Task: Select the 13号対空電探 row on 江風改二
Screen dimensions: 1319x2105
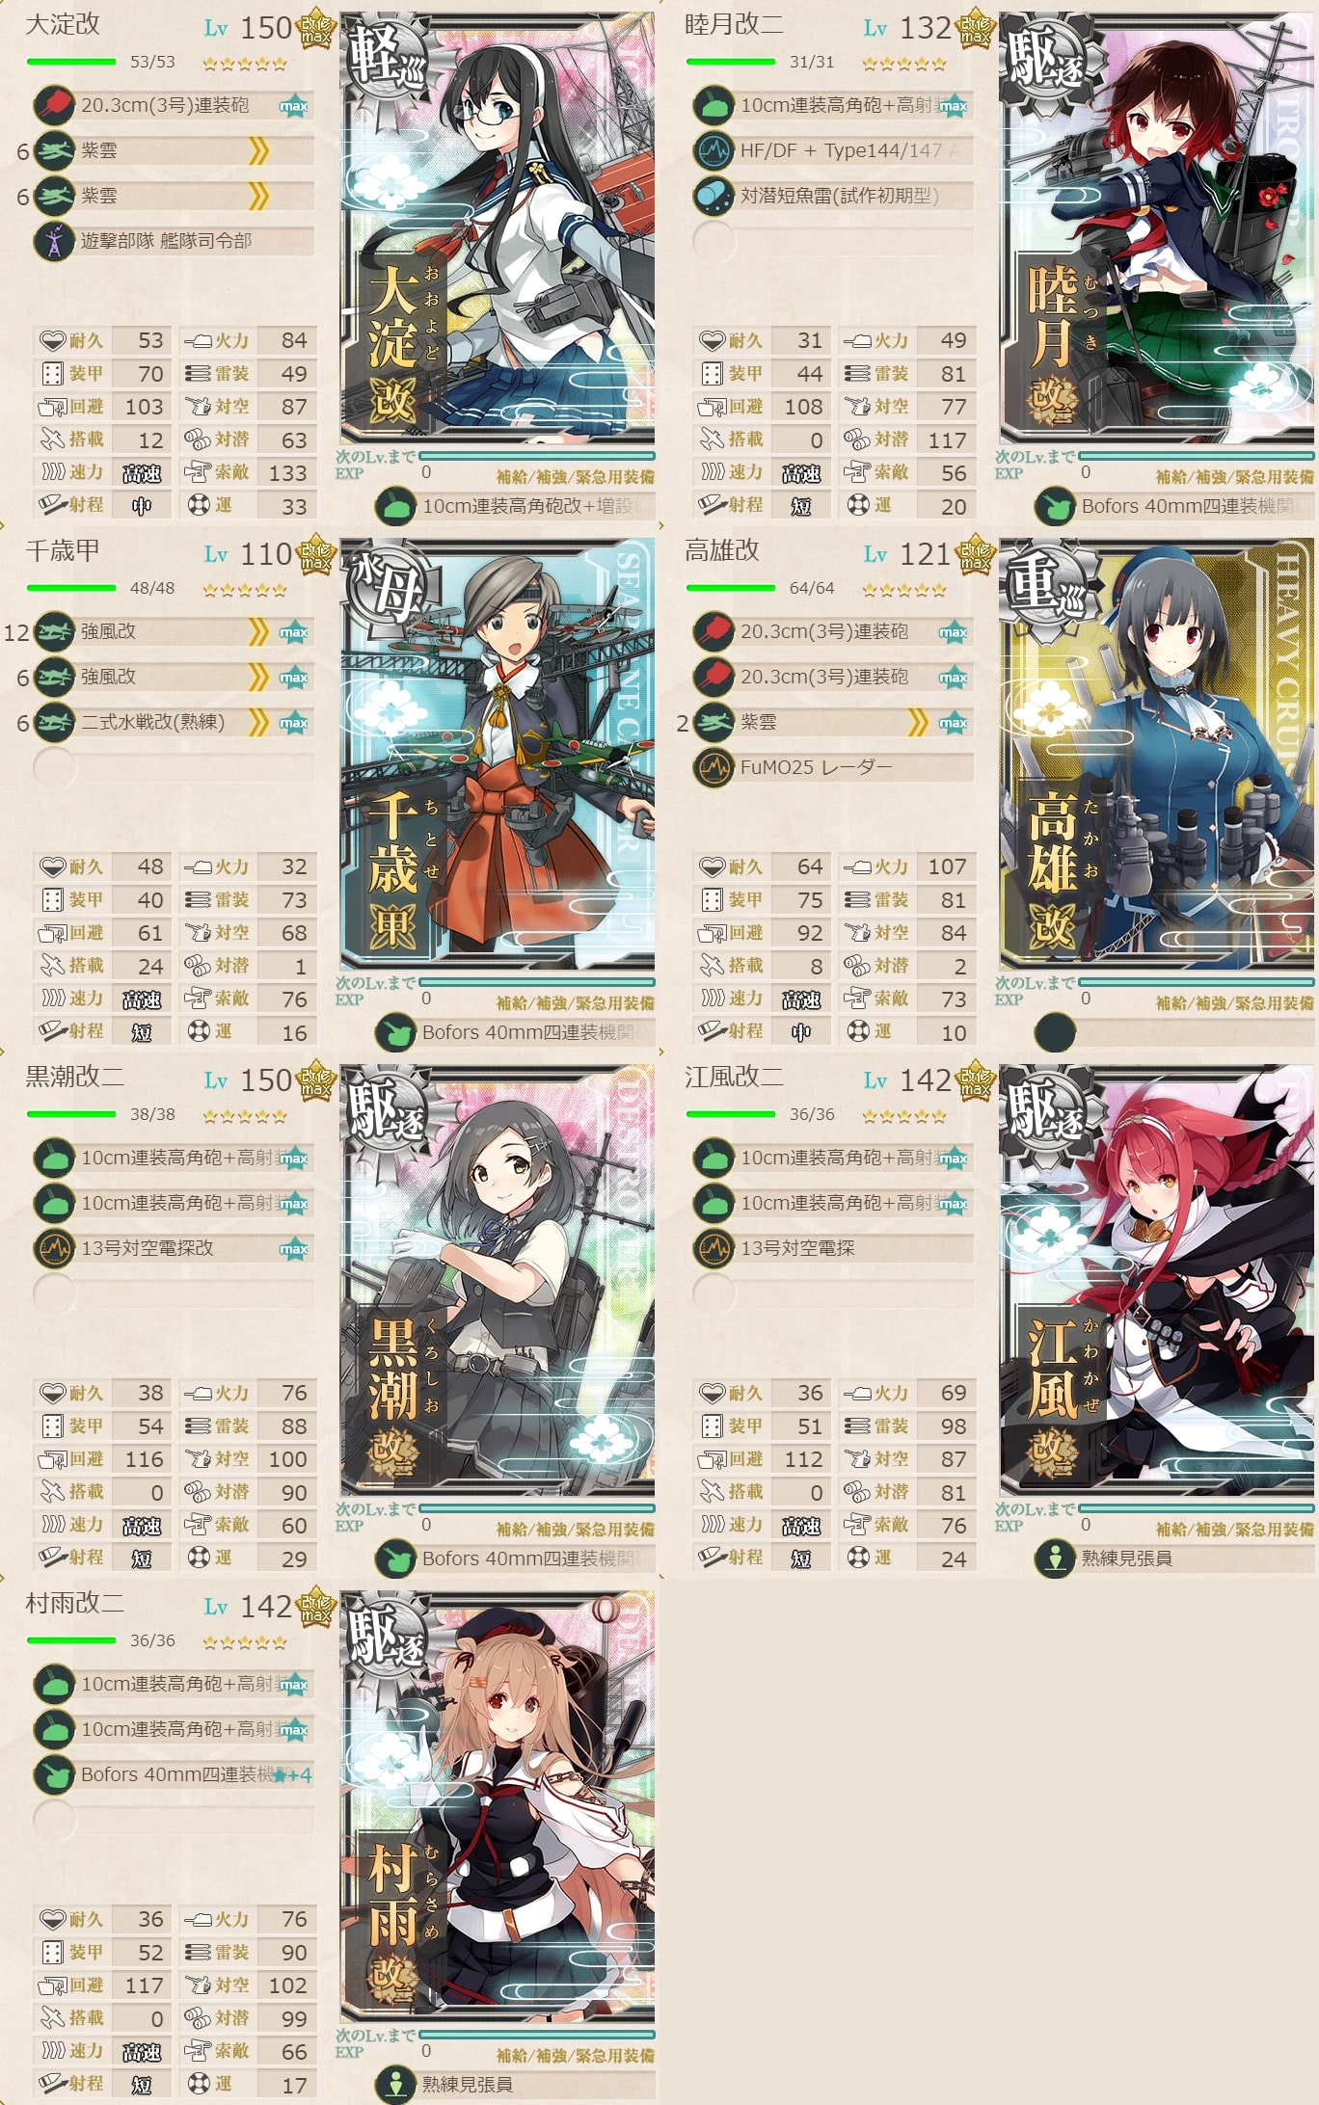Action: 833,1248
